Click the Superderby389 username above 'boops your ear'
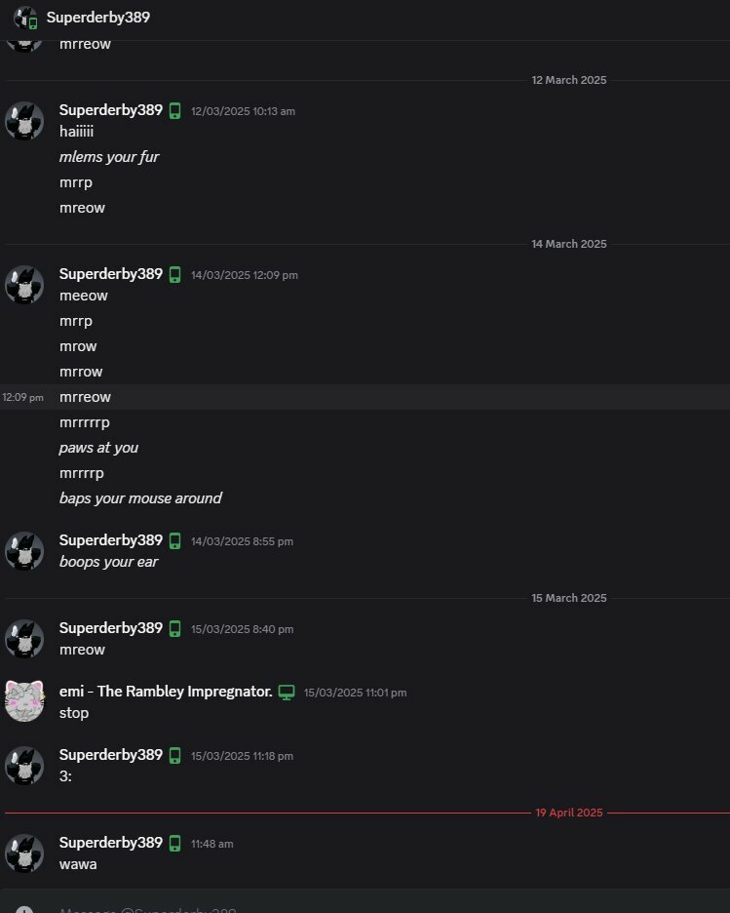The image size is (730, 913). (x=110, y=540)
